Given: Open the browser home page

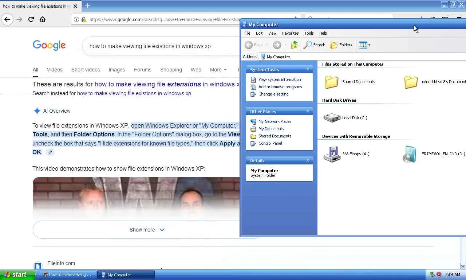Looking at the screenshot, I should (x=43, y=19).
